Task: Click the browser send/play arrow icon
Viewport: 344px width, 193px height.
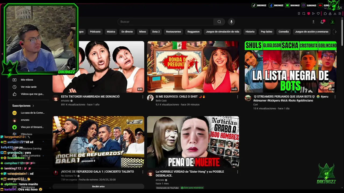Action: 313,13
